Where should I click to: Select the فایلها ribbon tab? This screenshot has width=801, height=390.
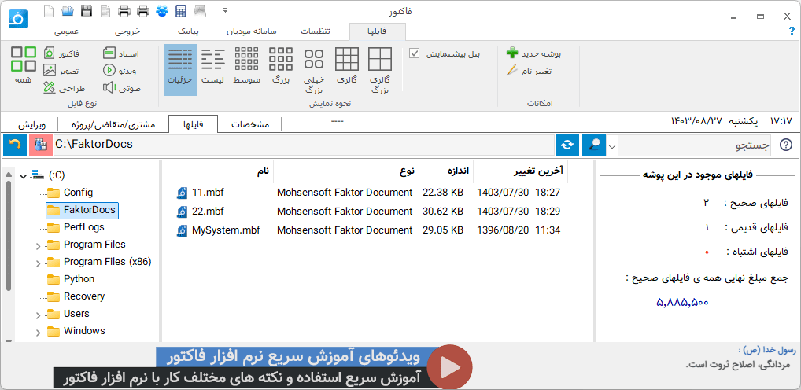coord(378,31)
